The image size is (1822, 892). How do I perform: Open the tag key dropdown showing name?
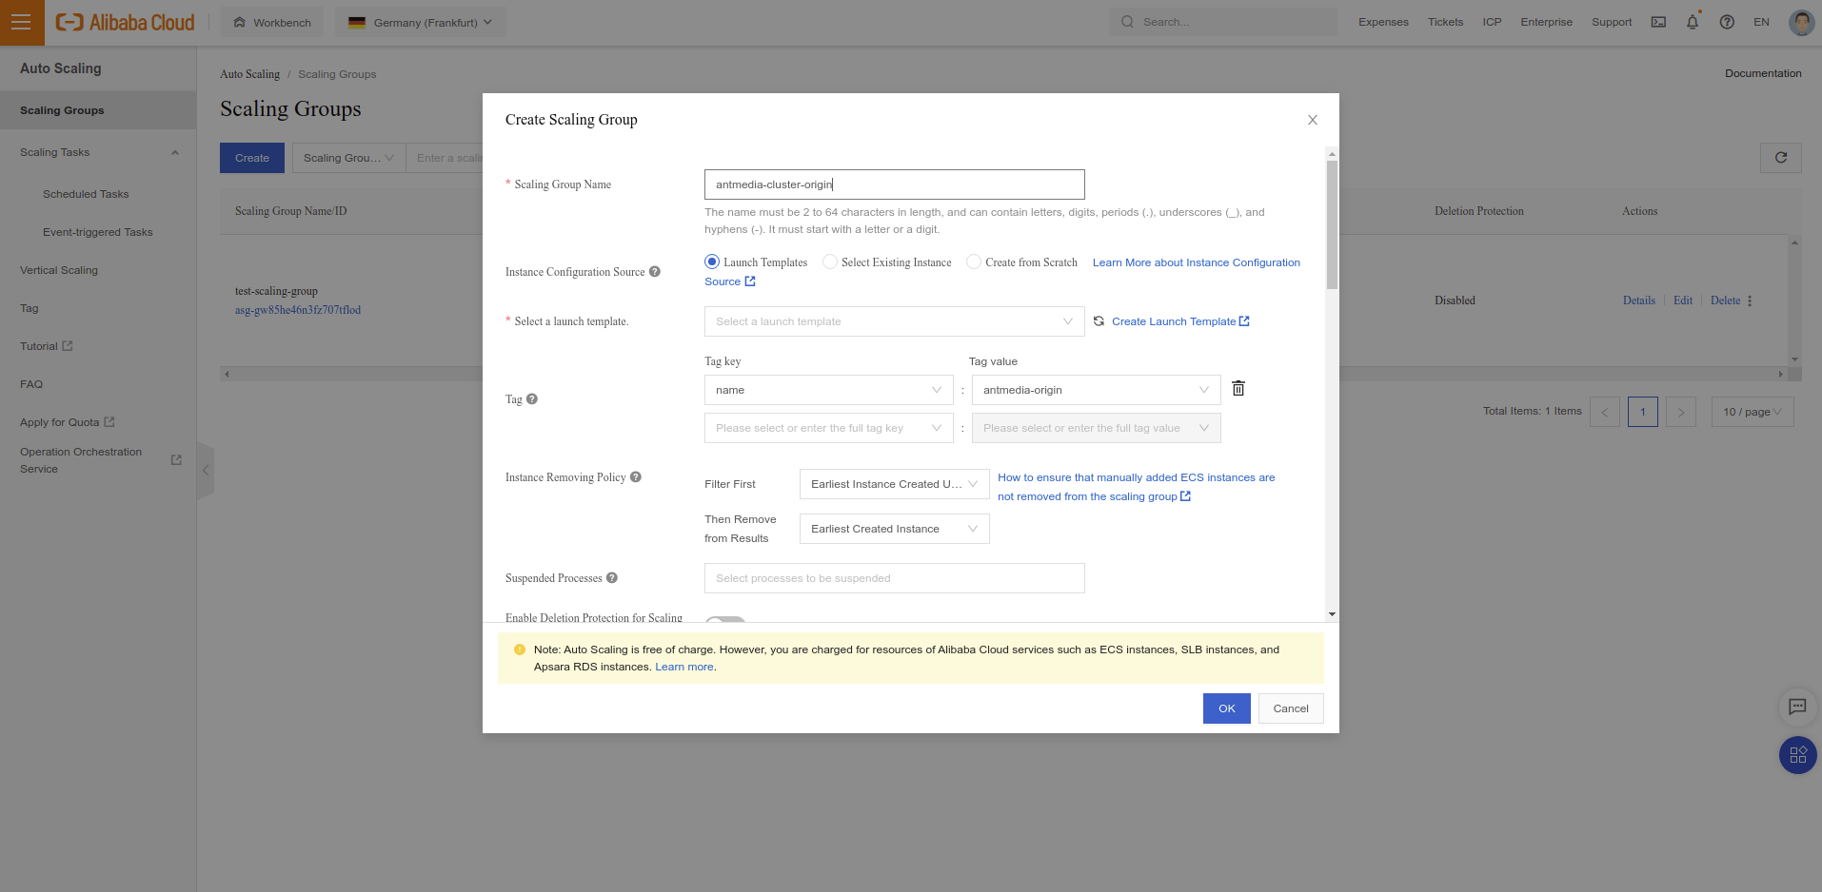(829, 390)
